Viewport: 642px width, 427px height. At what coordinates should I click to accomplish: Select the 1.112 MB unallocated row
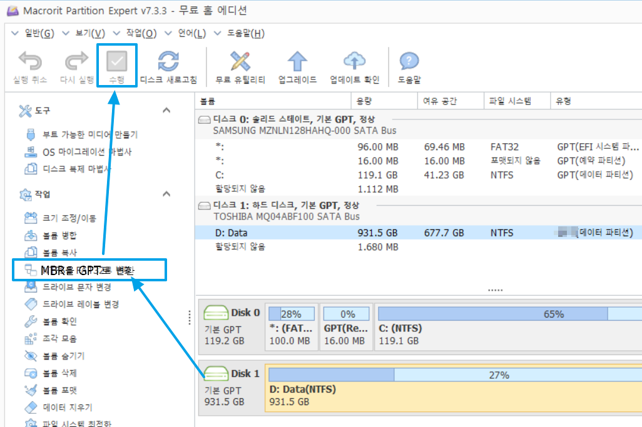(419, 189)
